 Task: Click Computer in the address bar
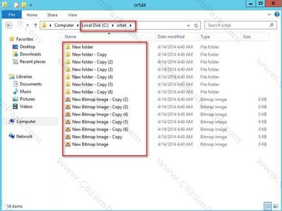click(64, 25)
